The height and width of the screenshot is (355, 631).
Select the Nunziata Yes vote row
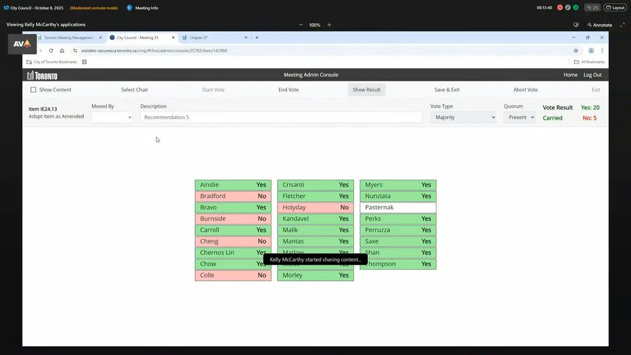pyautogui.click(x=398, y=196)
